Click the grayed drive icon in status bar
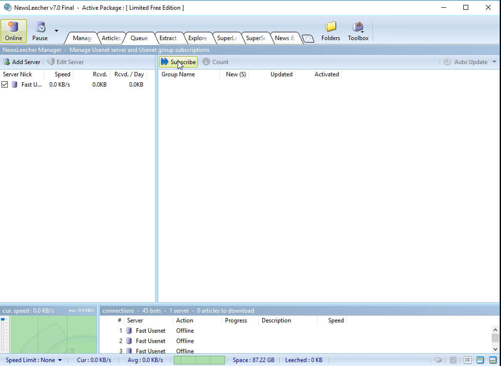Screen dimensions: 501x366 click(438, 360)
